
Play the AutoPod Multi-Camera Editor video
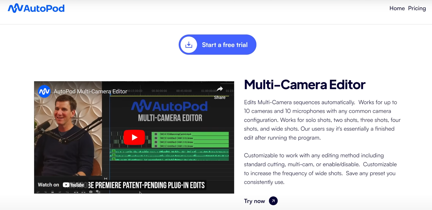pyautogui.click(x=134, y=137)
